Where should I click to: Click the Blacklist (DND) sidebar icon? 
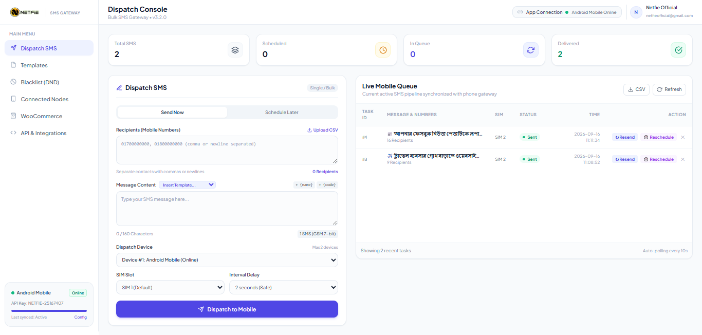click(x=13, y=82)
